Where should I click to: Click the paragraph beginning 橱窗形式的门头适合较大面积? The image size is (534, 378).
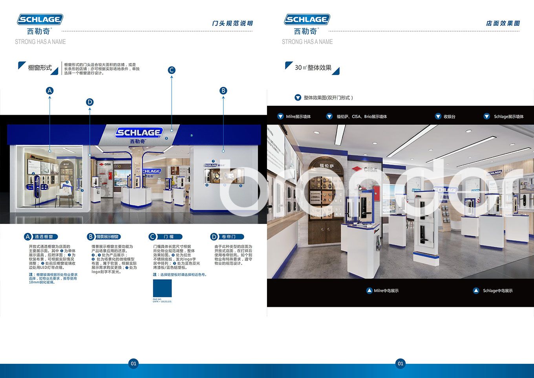(x=102, y=69)
